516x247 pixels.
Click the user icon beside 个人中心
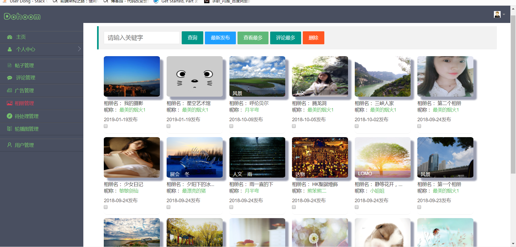click(x=10, y=49)
